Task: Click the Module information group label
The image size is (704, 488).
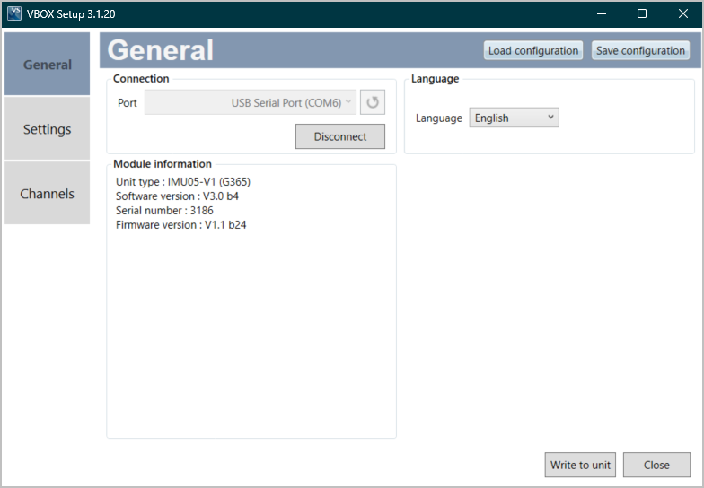Action: (162, 163)
